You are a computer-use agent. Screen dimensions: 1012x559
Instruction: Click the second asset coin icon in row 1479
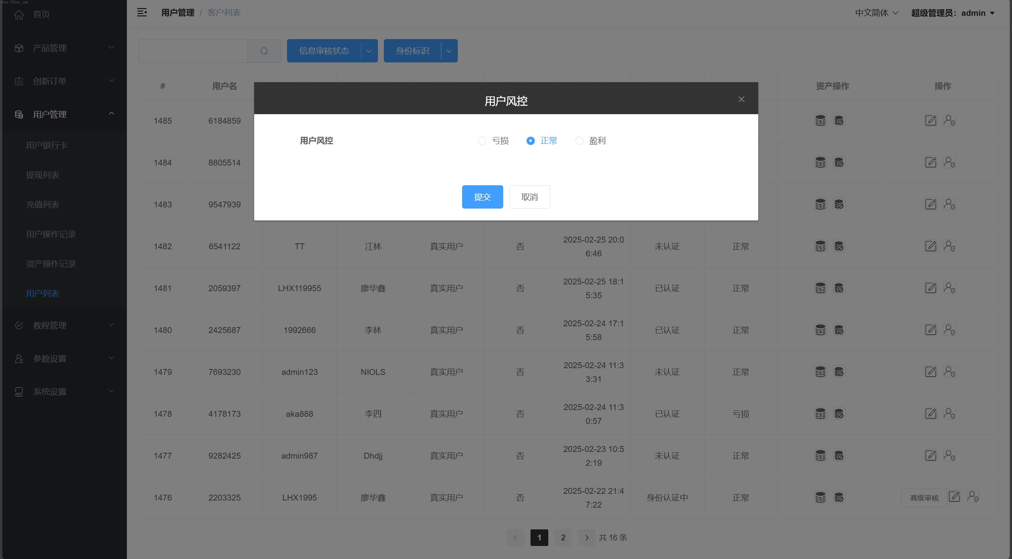coord(839,372)
